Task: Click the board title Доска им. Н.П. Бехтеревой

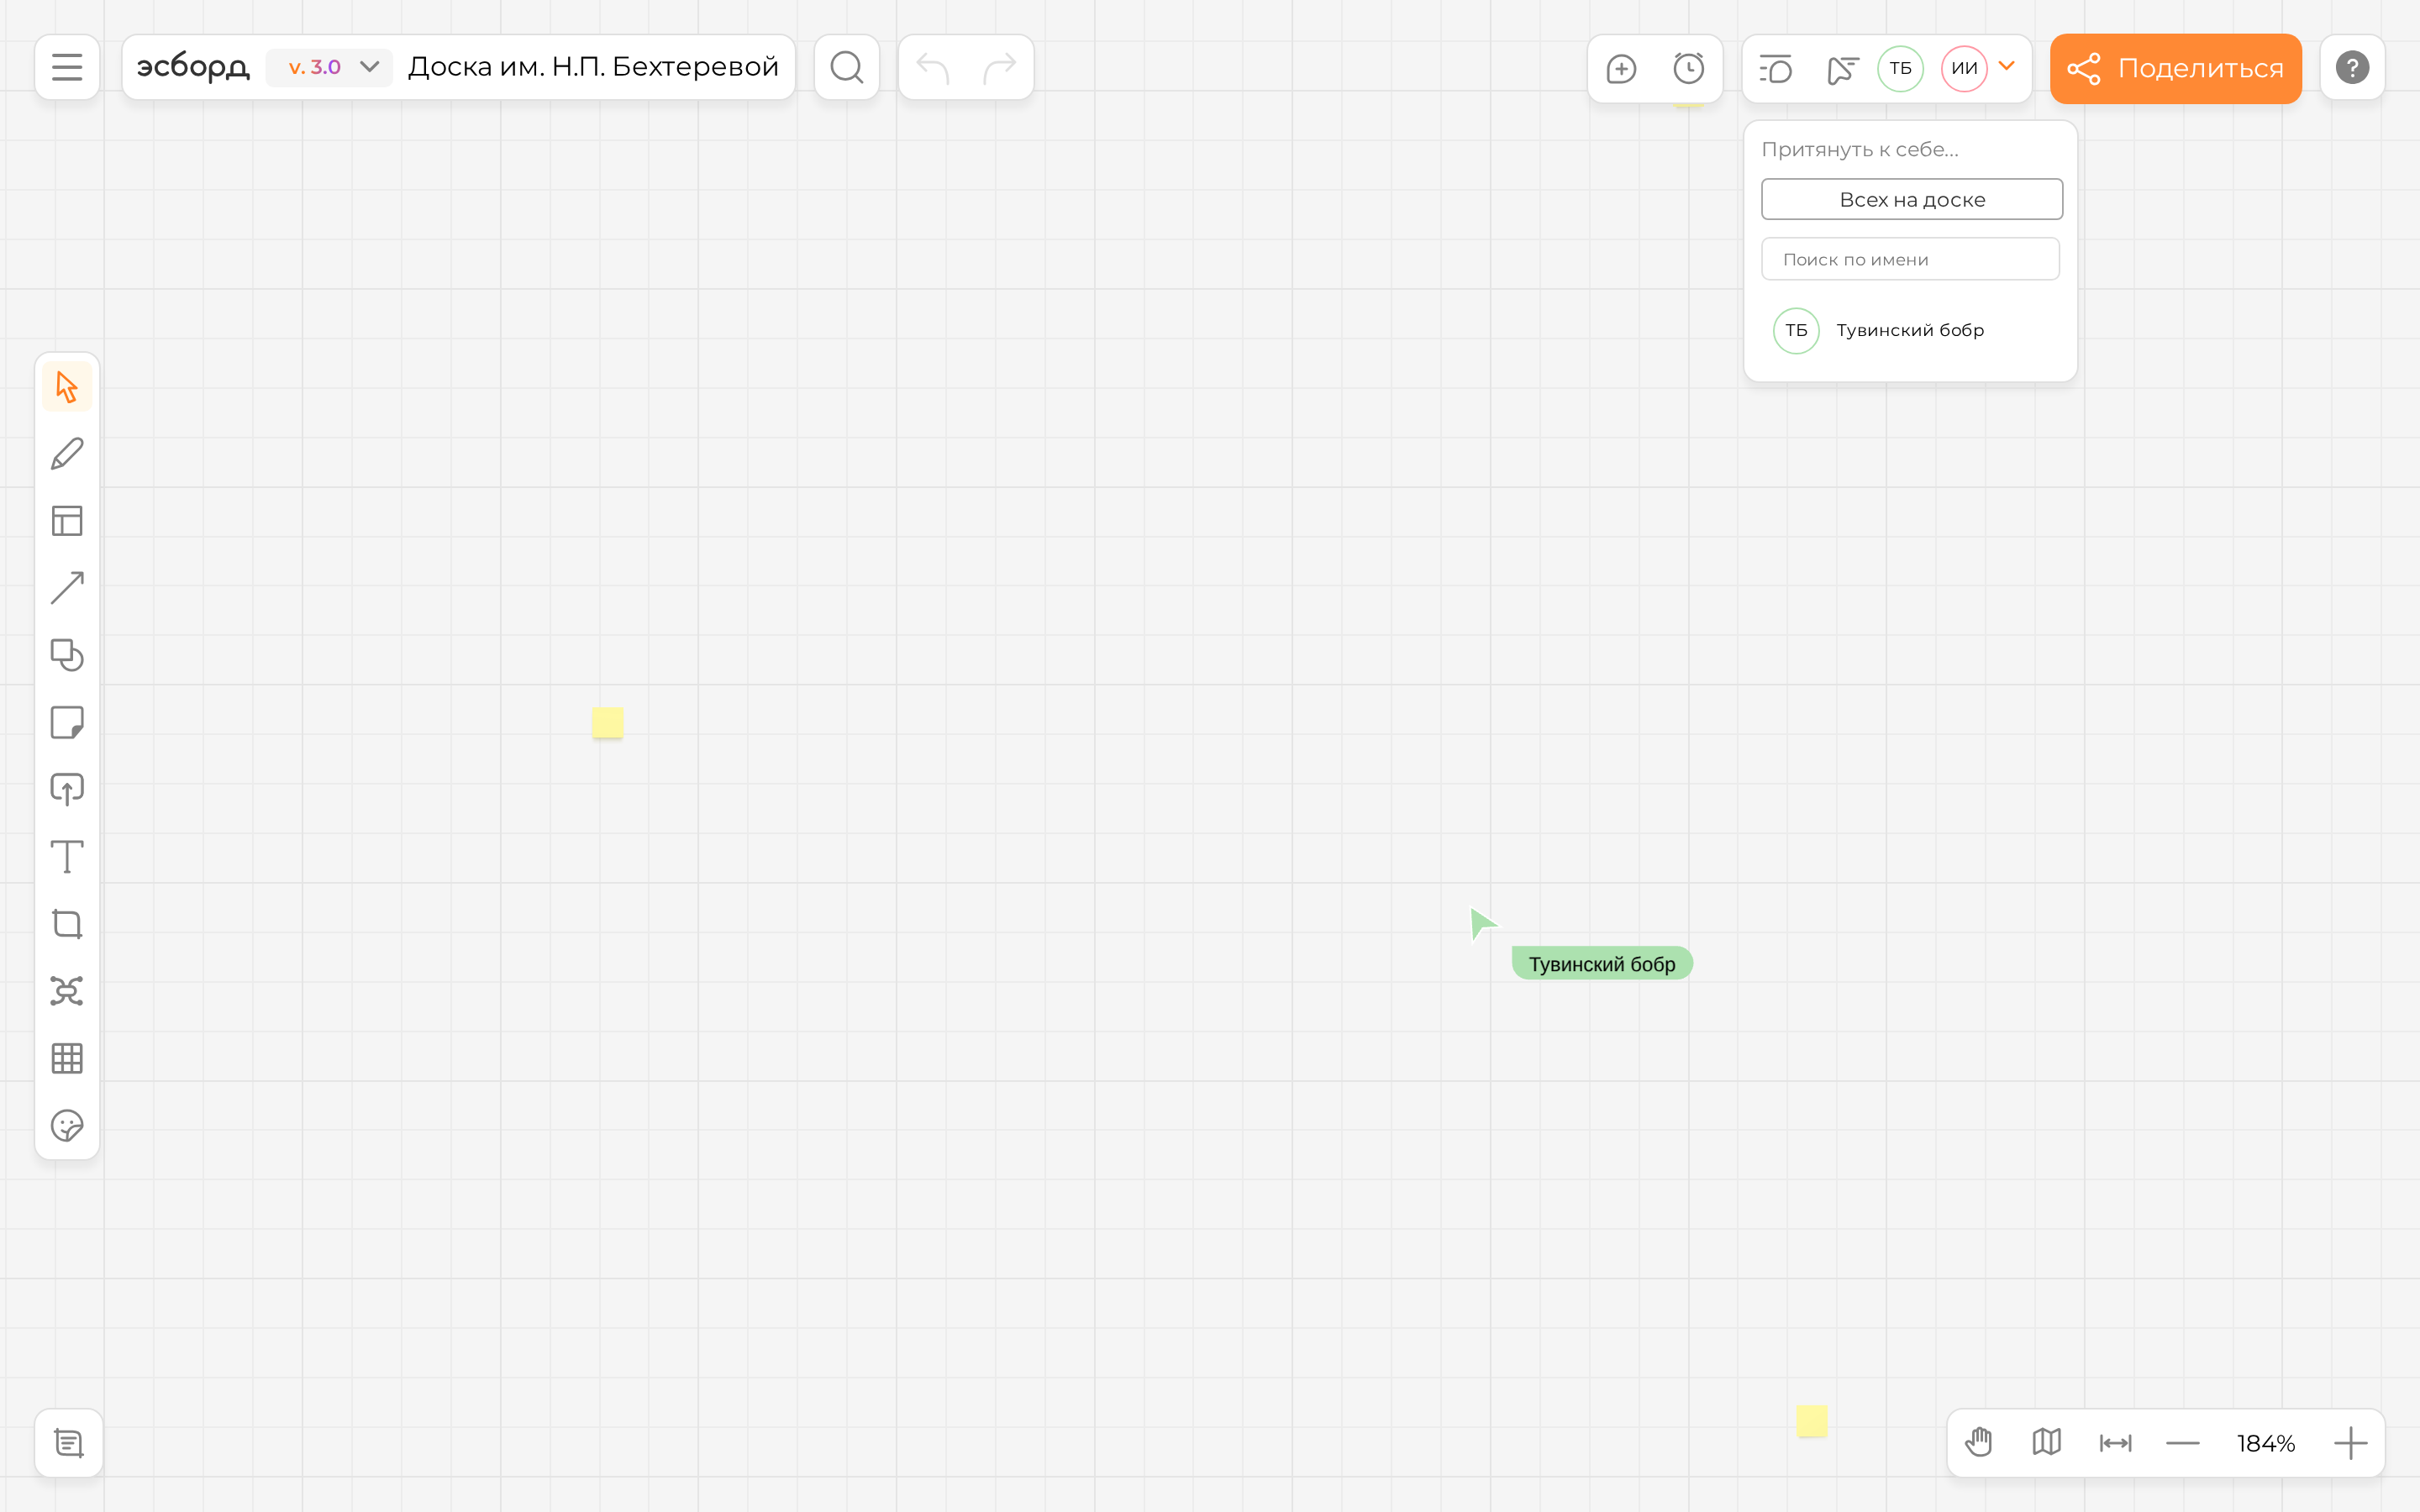Action: pyautogui.click(x=593, y=67)
